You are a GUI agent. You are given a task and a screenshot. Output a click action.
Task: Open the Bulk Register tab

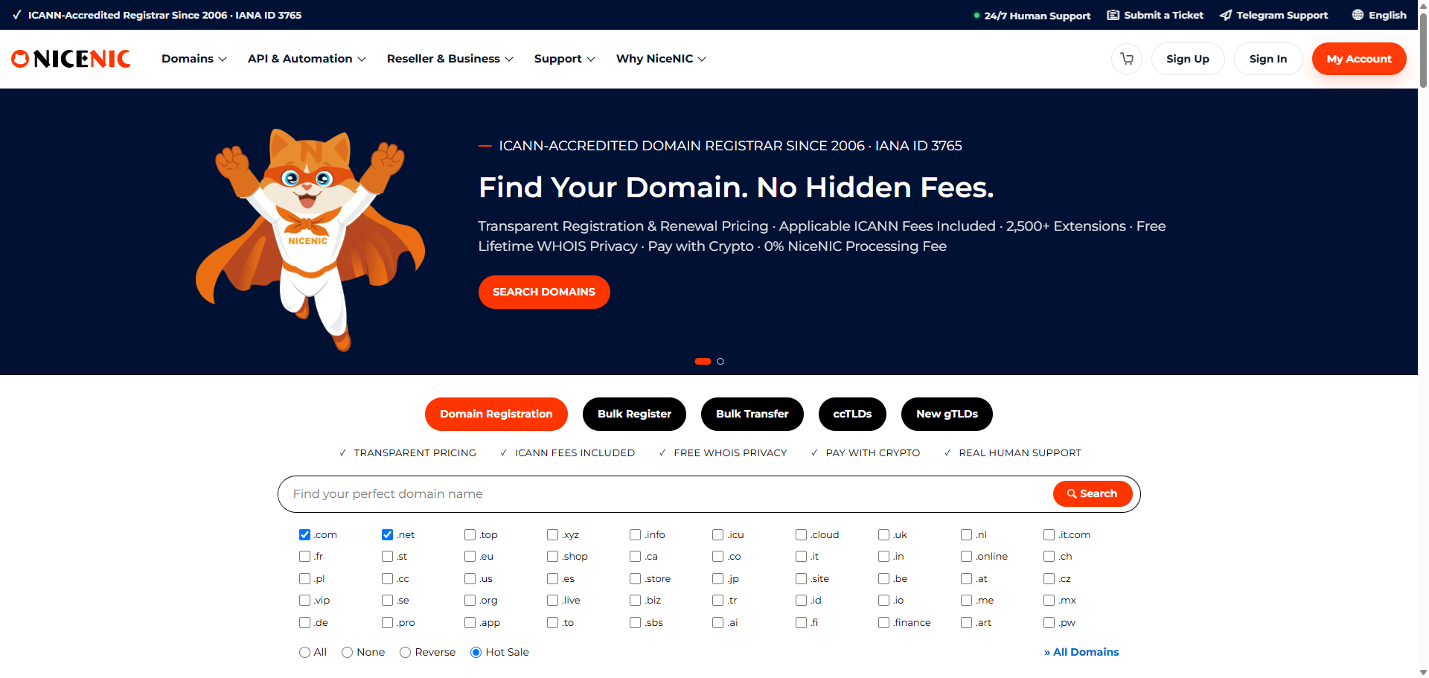click(x=634, y=414)
